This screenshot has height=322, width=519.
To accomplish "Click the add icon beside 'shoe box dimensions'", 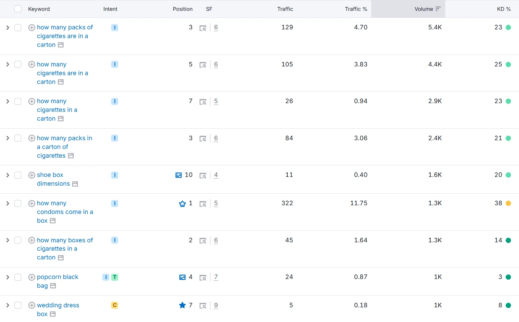I will (x=31, y=175).
